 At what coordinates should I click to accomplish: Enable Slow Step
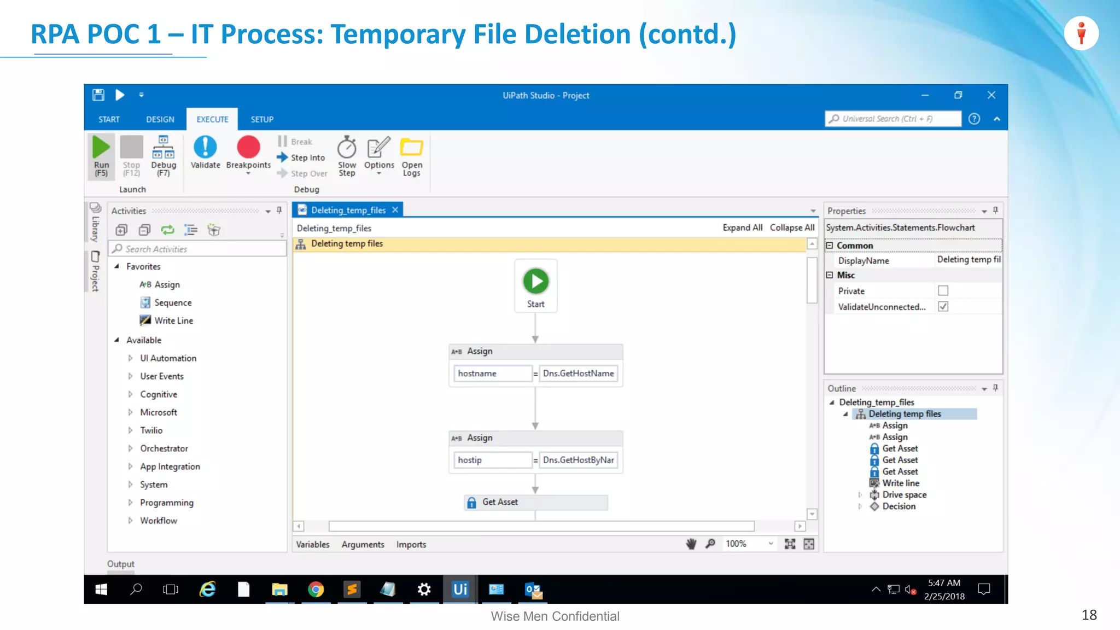point(347,156)
